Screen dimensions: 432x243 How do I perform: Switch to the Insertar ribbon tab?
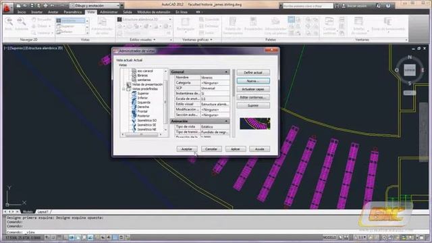point(36,12)
